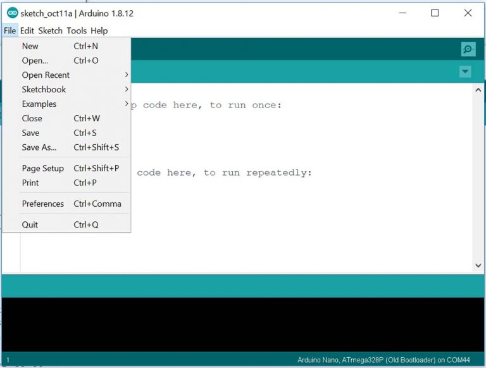Select Open... menu entry
The height and width of the screenshot is (368, 486).
(x=66, y=61)
